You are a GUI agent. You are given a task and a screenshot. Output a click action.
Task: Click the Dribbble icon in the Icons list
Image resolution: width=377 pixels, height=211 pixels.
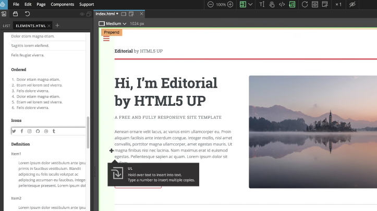tap(46, 131)
